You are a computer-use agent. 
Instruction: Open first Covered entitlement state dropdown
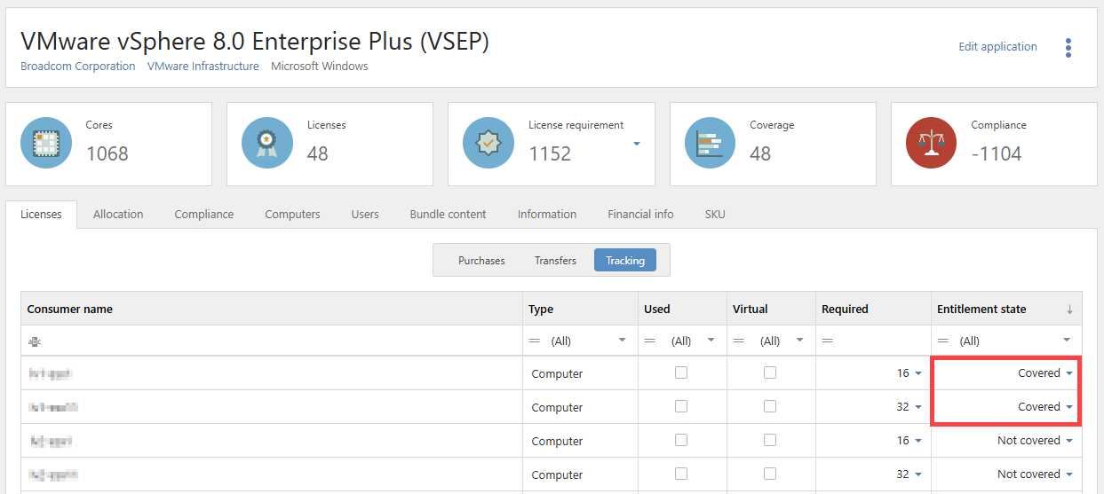click(1068, 373)
